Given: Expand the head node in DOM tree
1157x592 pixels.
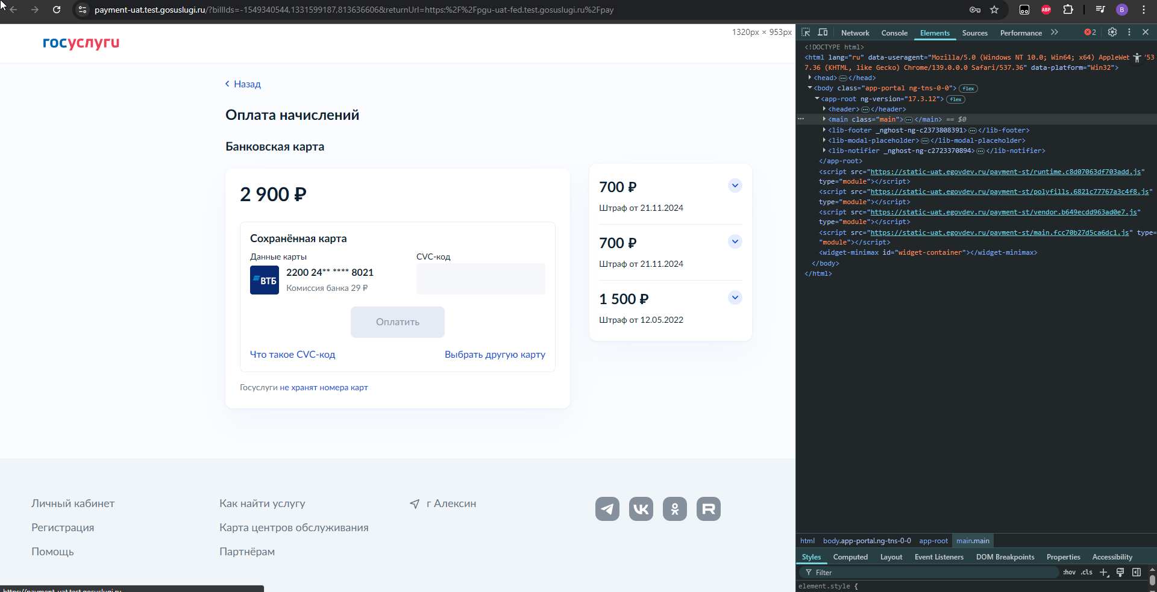Looking at the screenshot, I should pyautogui.click(x=810, y=78).
